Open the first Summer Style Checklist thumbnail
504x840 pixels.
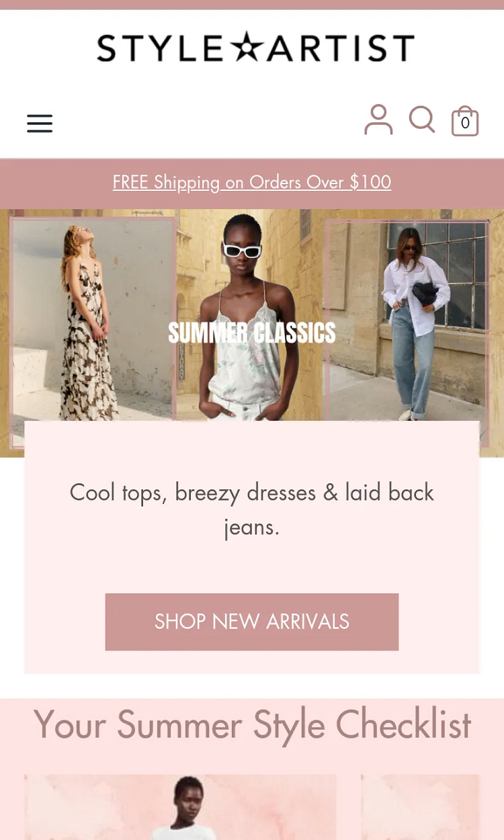(180, 807)
